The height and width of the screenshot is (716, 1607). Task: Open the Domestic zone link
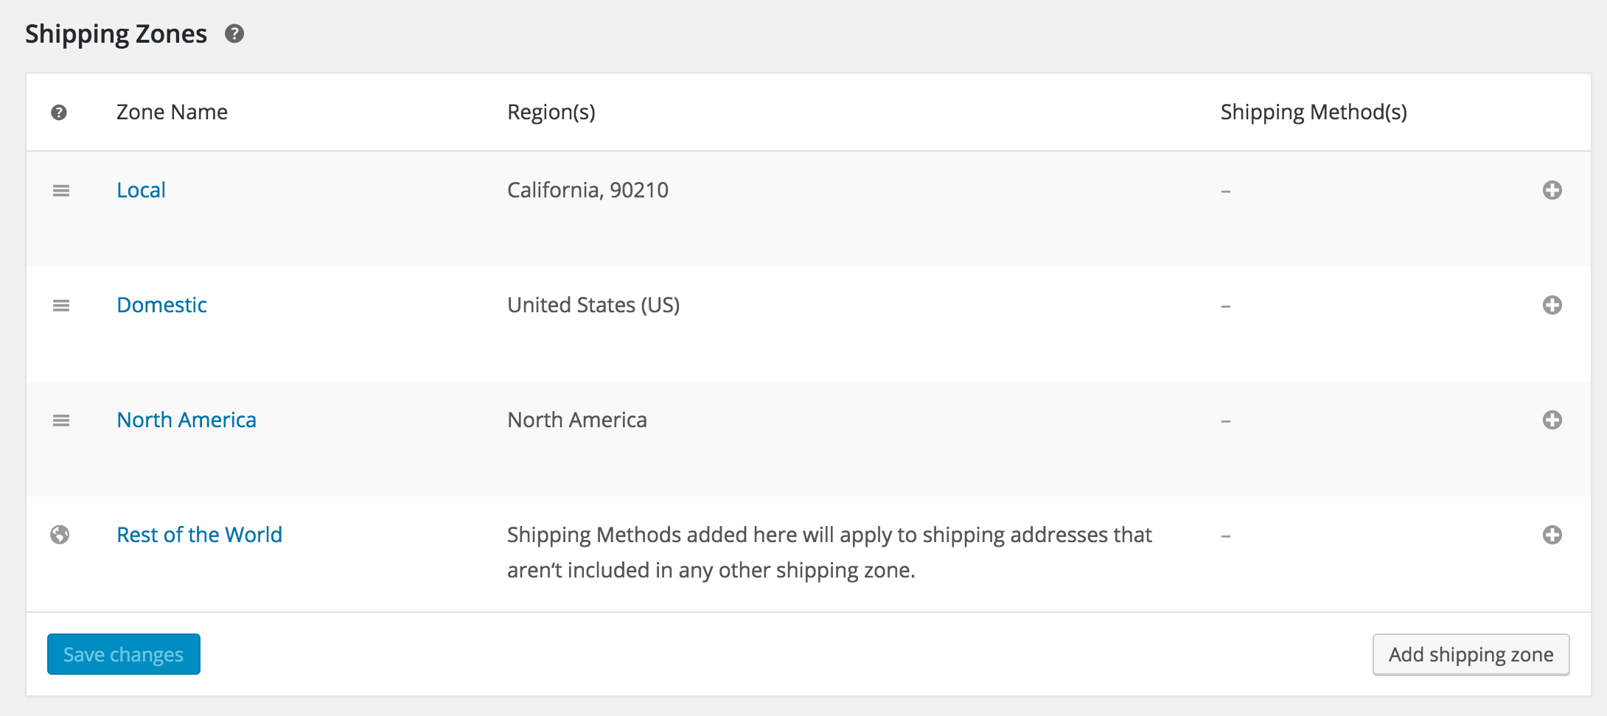tap(161, 305)
